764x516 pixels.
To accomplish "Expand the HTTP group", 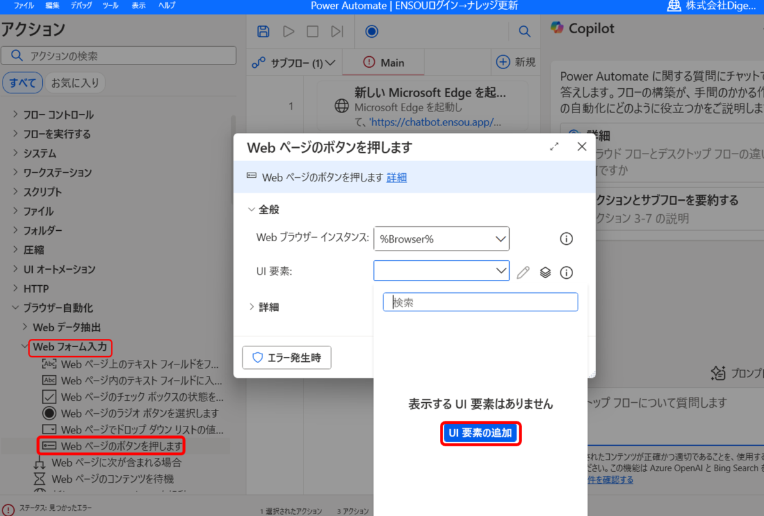I will pos(15,288).
